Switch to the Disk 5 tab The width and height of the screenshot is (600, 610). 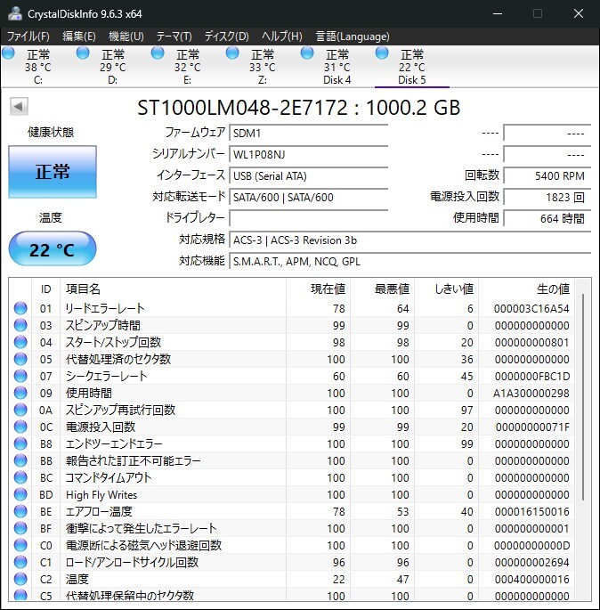[411, 68]
